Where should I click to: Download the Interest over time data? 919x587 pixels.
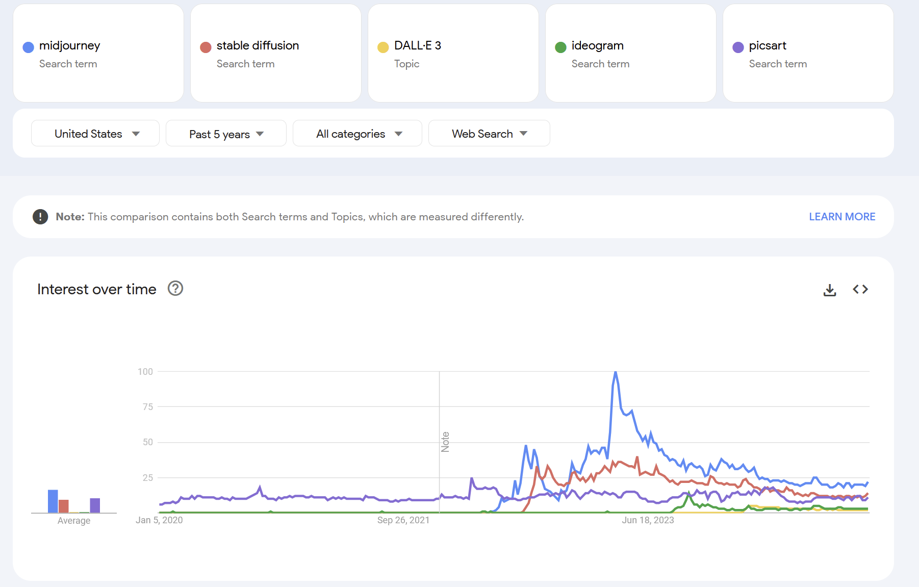(x=830, y=290)
